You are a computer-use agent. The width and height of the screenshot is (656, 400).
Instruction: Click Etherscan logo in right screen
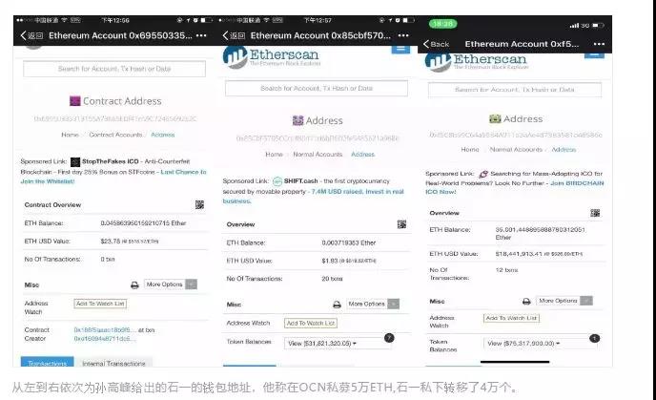pyautogui.click(x=476, y=62)
